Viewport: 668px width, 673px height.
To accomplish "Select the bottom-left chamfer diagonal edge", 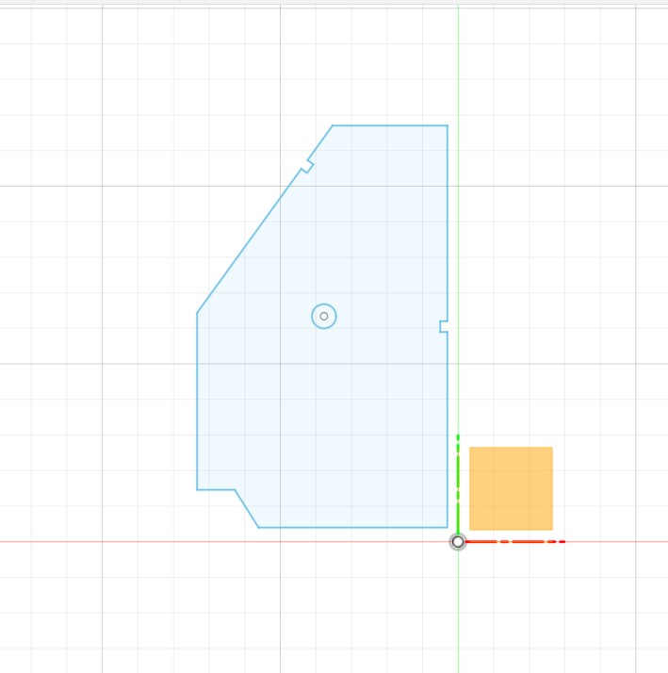I will tap(247, 509).
